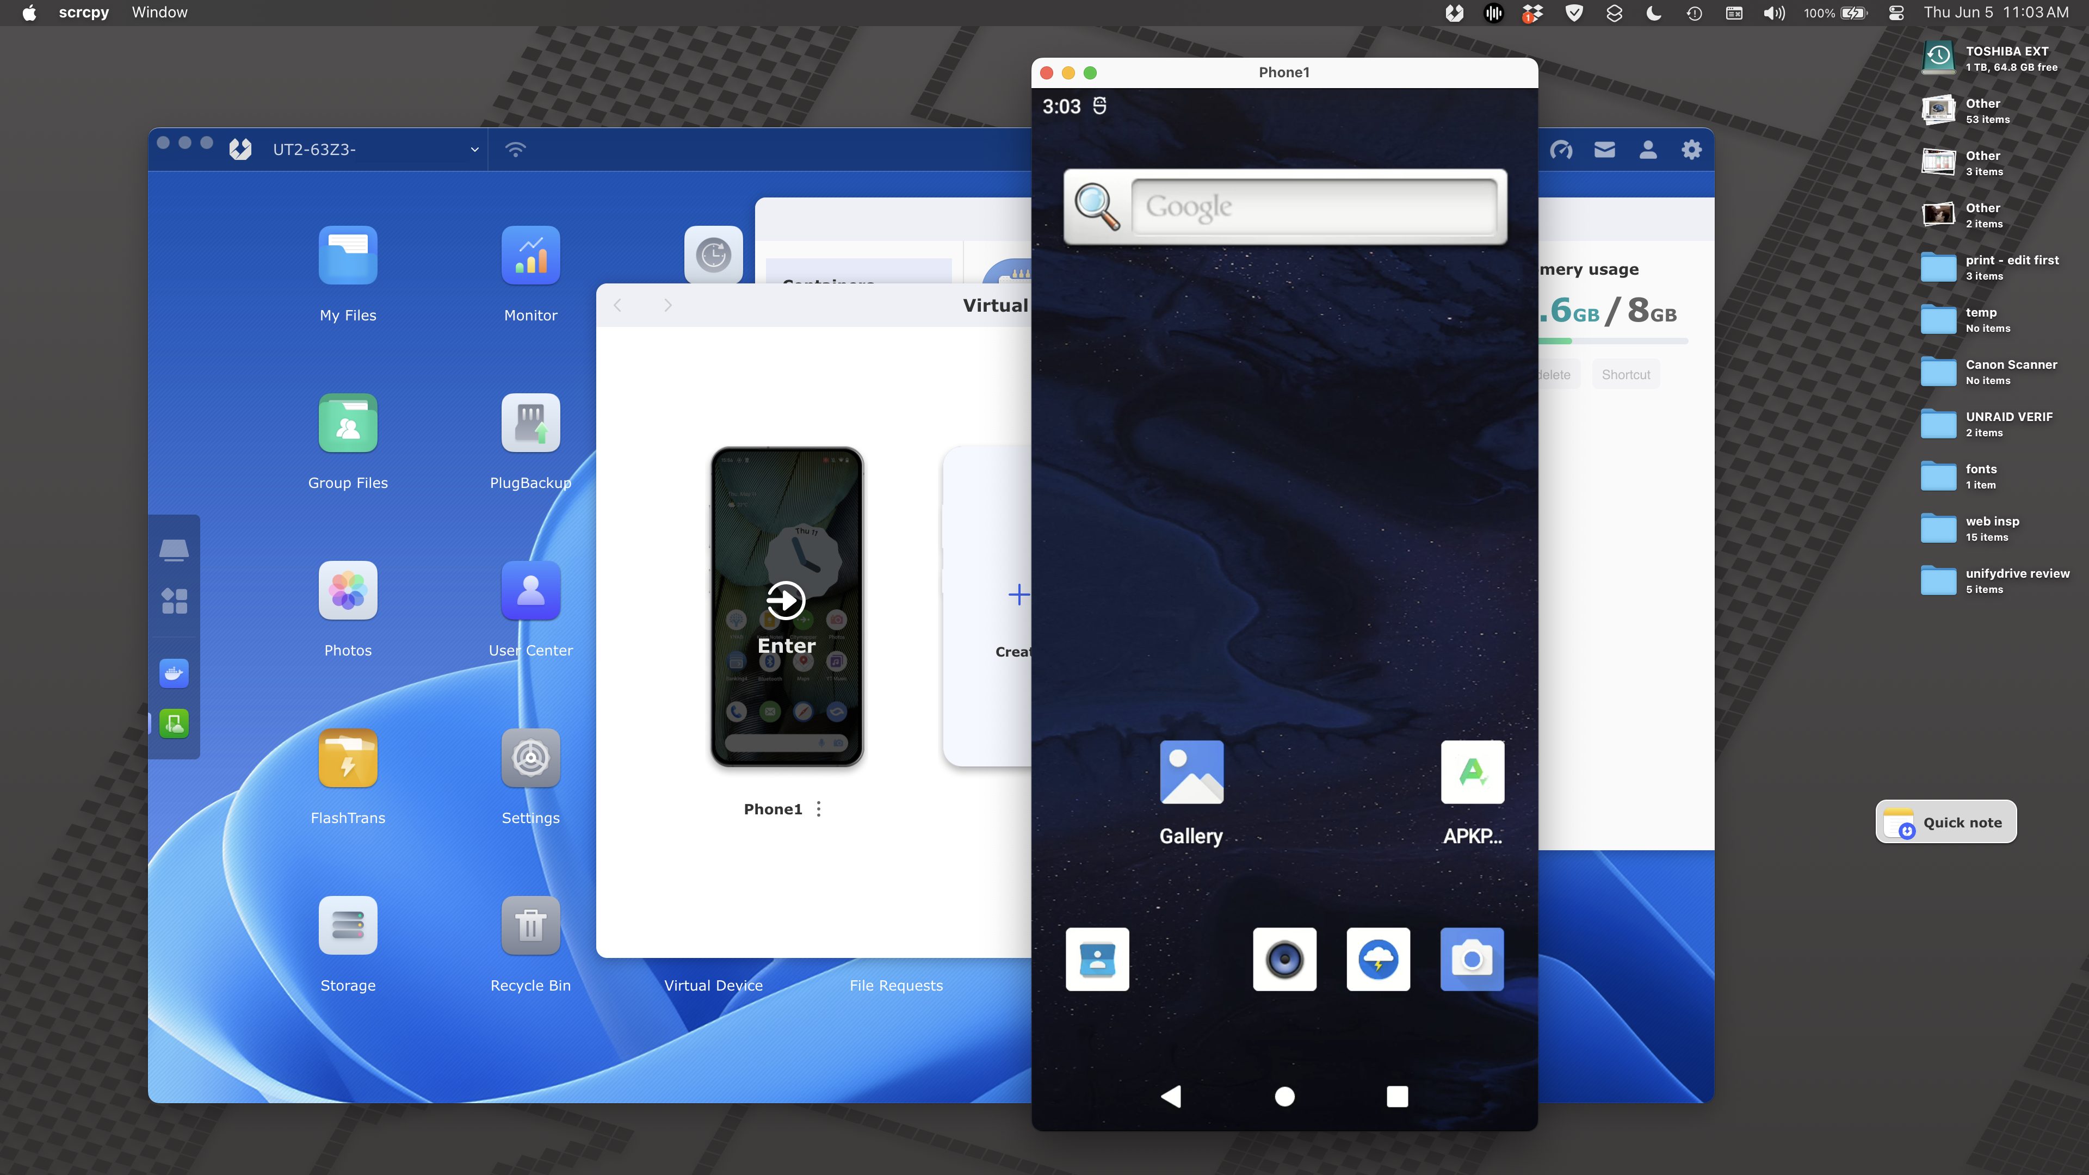Open the contacts app in Phone1 dock
This screenshot has width=2089, height=1175.
tap(1097, 959)
